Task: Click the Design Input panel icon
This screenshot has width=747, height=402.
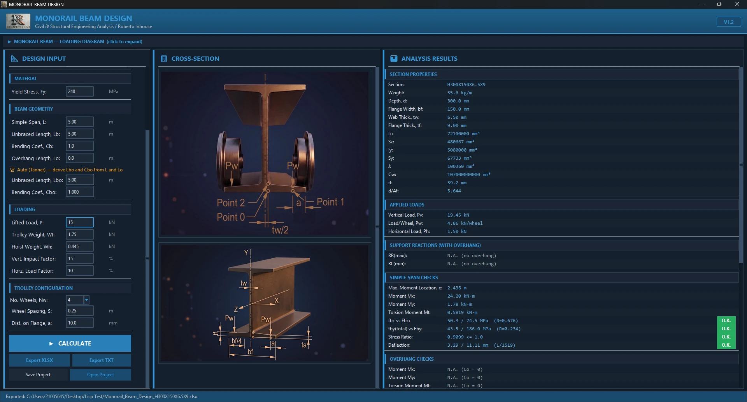Action: coord(14,58)
